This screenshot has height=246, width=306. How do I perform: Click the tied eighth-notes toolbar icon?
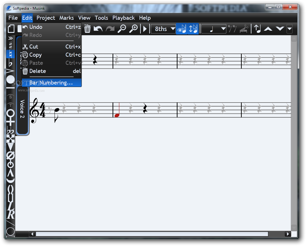pos(232,28)
